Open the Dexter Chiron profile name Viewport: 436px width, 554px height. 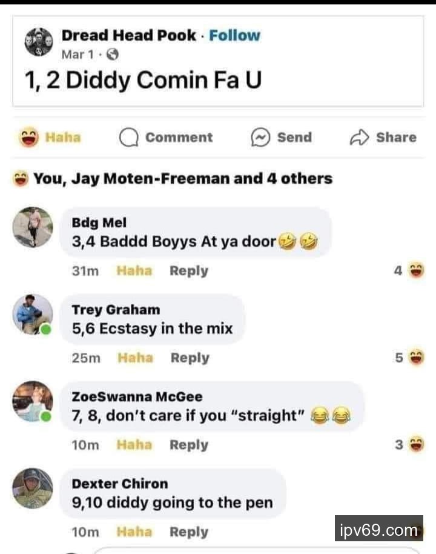point(120,484)
